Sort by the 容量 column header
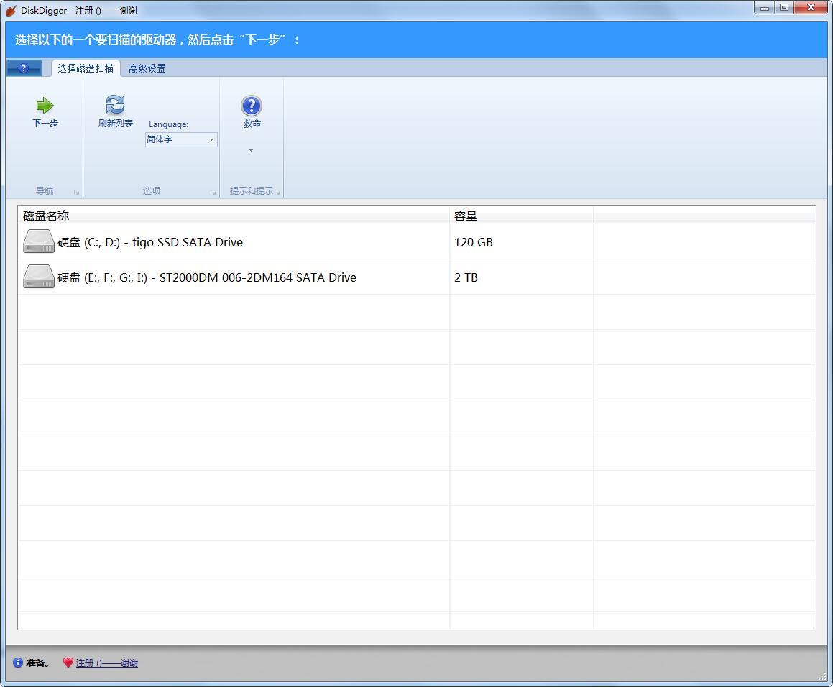This screenshot has height=687, width=833. tap(466, 216)
